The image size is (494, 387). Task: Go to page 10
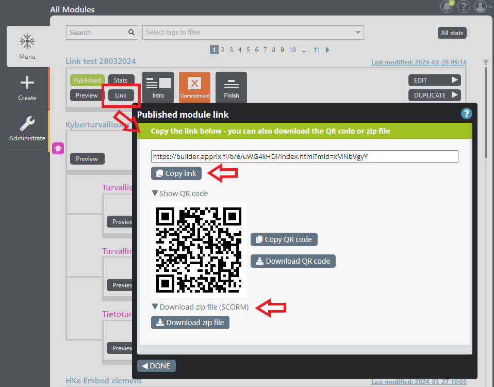(x=292, y=50)
